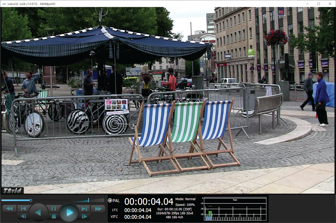Click the VITC timecode value

[138, 217]
